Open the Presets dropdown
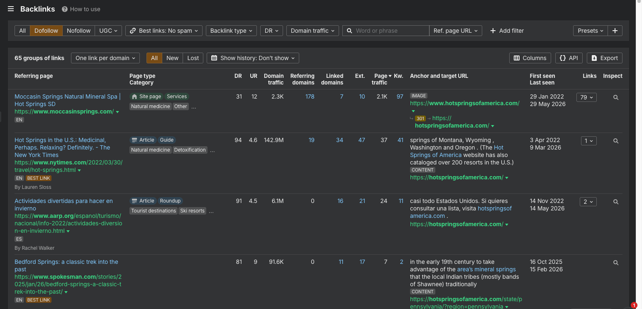 click(591, 31)
